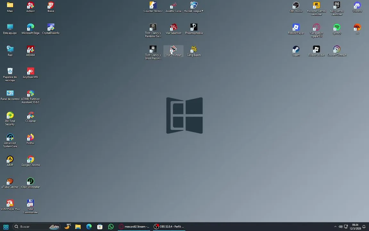Select Rockstar Games Launcher icon
Screen dimensions: 369x231
tap(316, 8)
